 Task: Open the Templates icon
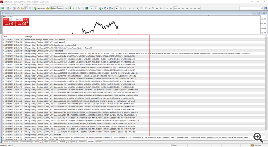[110, 8]
